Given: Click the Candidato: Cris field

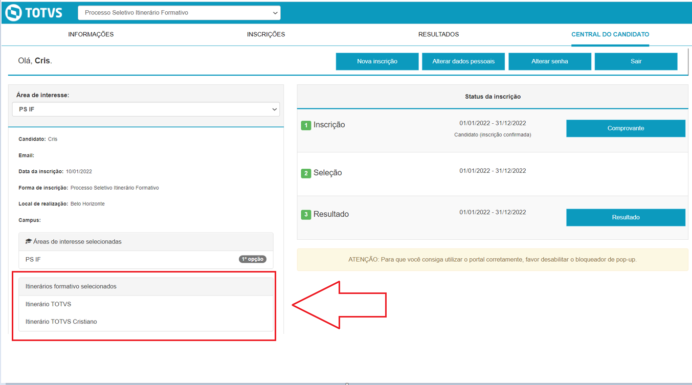Looking at the screenshot, I should point(38,139).
